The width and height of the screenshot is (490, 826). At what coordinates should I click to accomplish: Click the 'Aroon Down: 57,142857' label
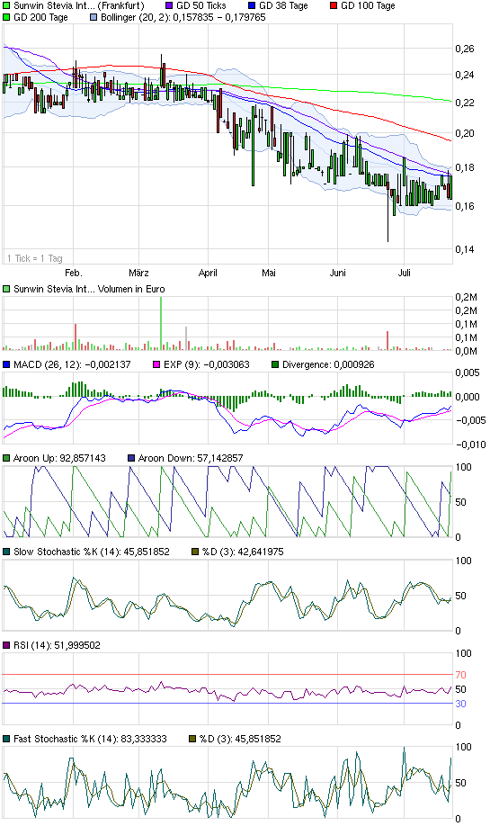(191, 458)
